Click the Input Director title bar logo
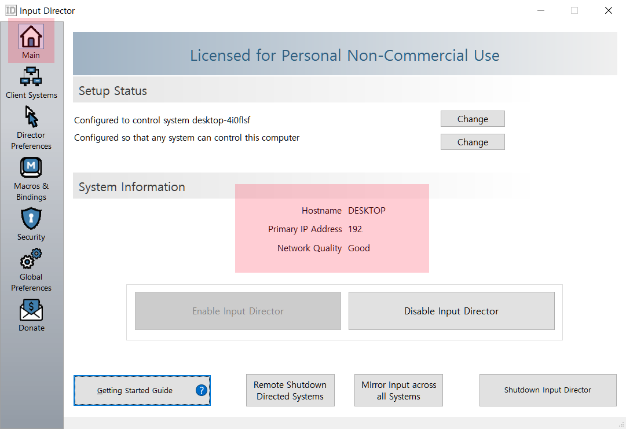 (11, 10)
